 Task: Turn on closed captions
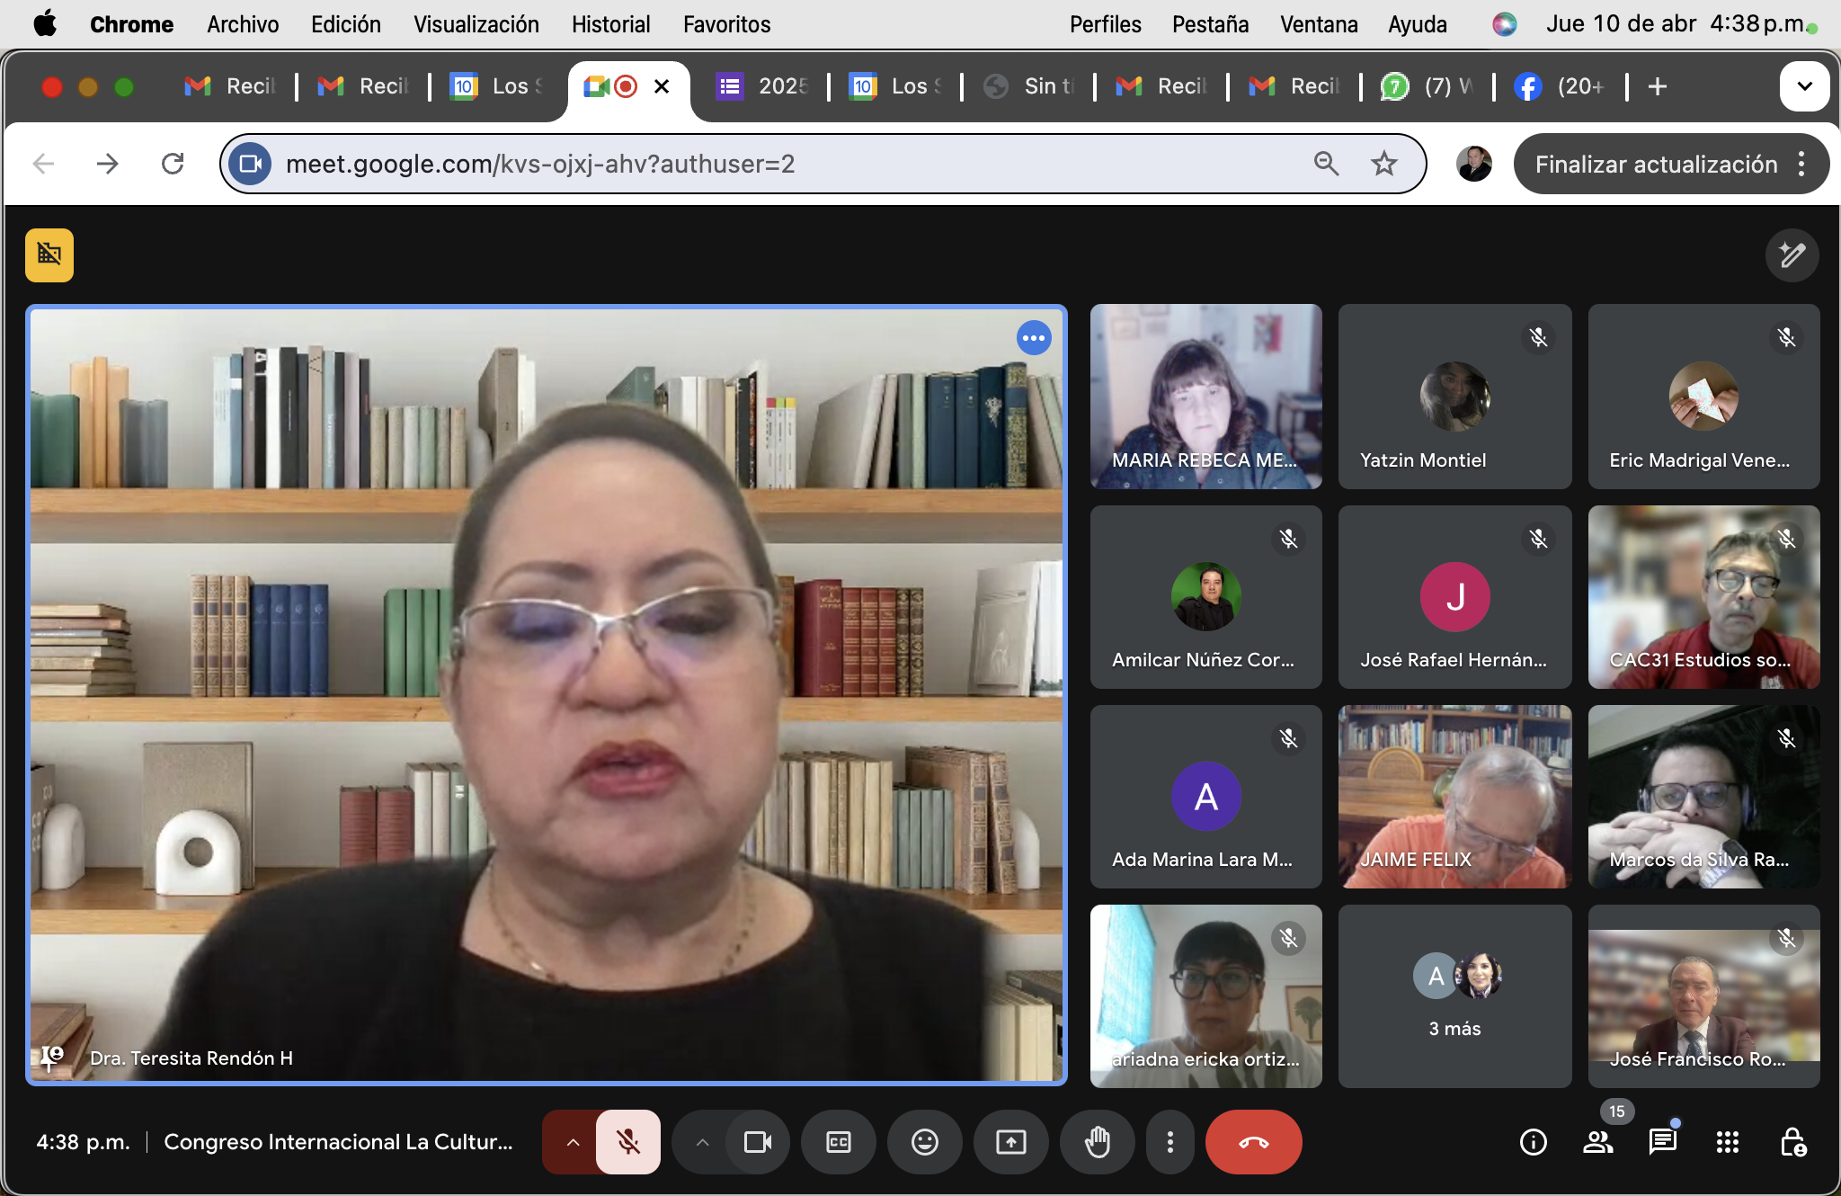click(x=838, y=1142)
